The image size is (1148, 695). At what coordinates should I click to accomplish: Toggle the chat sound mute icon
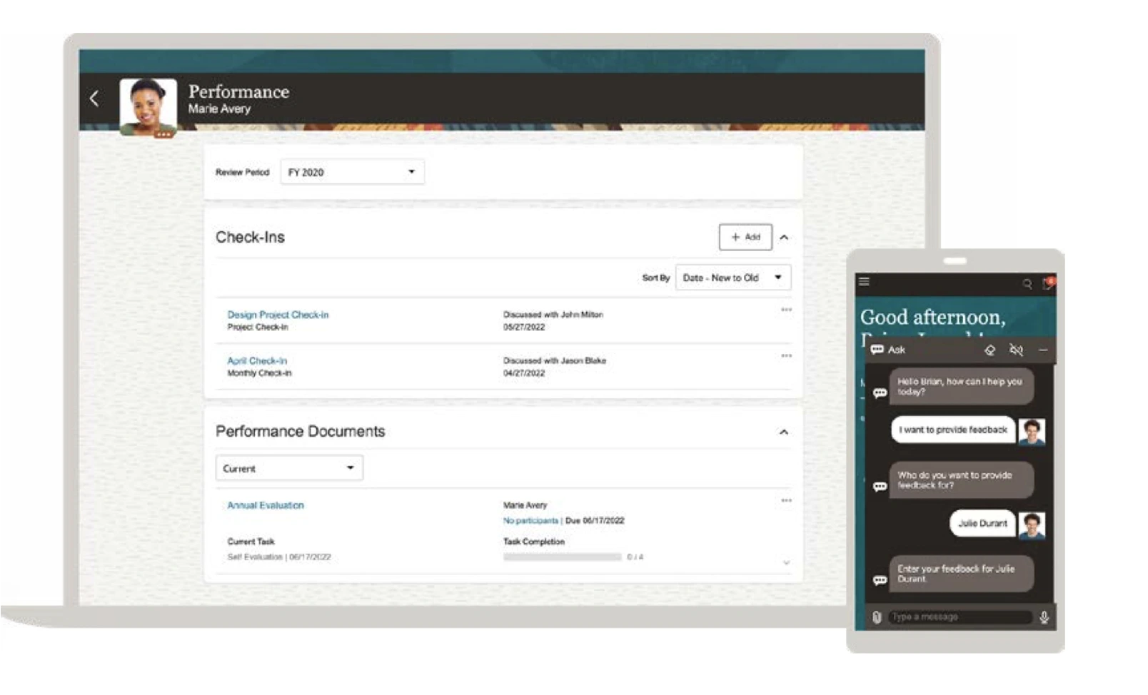[1016, 350]
